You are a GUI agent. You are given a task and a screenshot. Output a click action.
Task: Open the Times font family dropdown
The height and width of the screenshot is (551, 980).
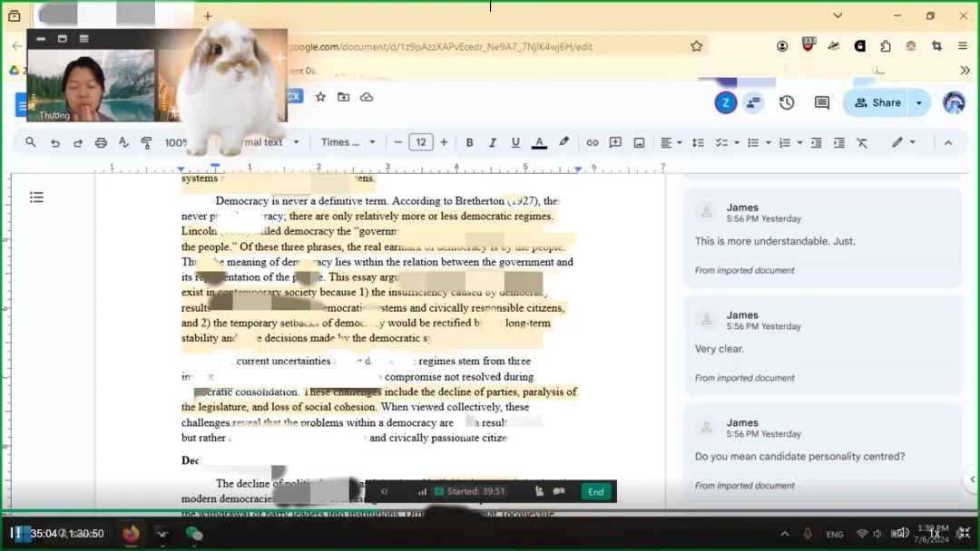coord(348,142)
